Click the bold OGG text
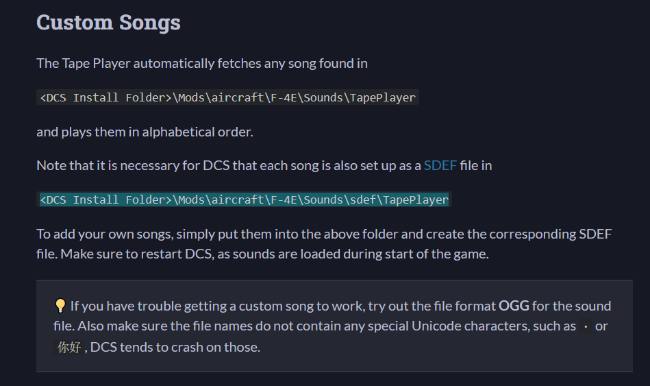The width and height of the screenshot is (650, 386). click(x=514, y=306)
